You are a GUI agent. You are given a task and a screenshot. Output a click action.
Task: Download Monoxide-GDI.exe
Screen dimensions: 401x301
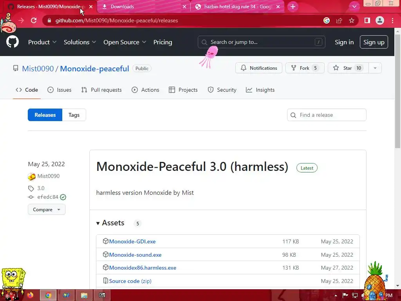(x=132, y=241)
